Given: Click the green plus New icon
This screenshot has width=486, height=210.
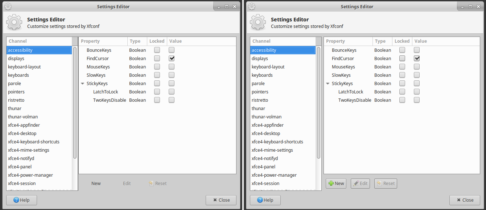Looking at the screenshot, I should (x=332, y=183).
